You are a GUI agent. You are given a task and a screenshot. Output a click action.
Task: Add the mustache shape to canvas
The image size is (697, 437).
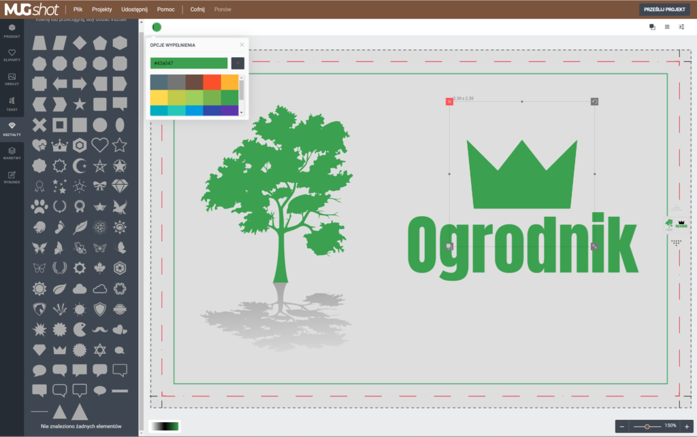100,330
